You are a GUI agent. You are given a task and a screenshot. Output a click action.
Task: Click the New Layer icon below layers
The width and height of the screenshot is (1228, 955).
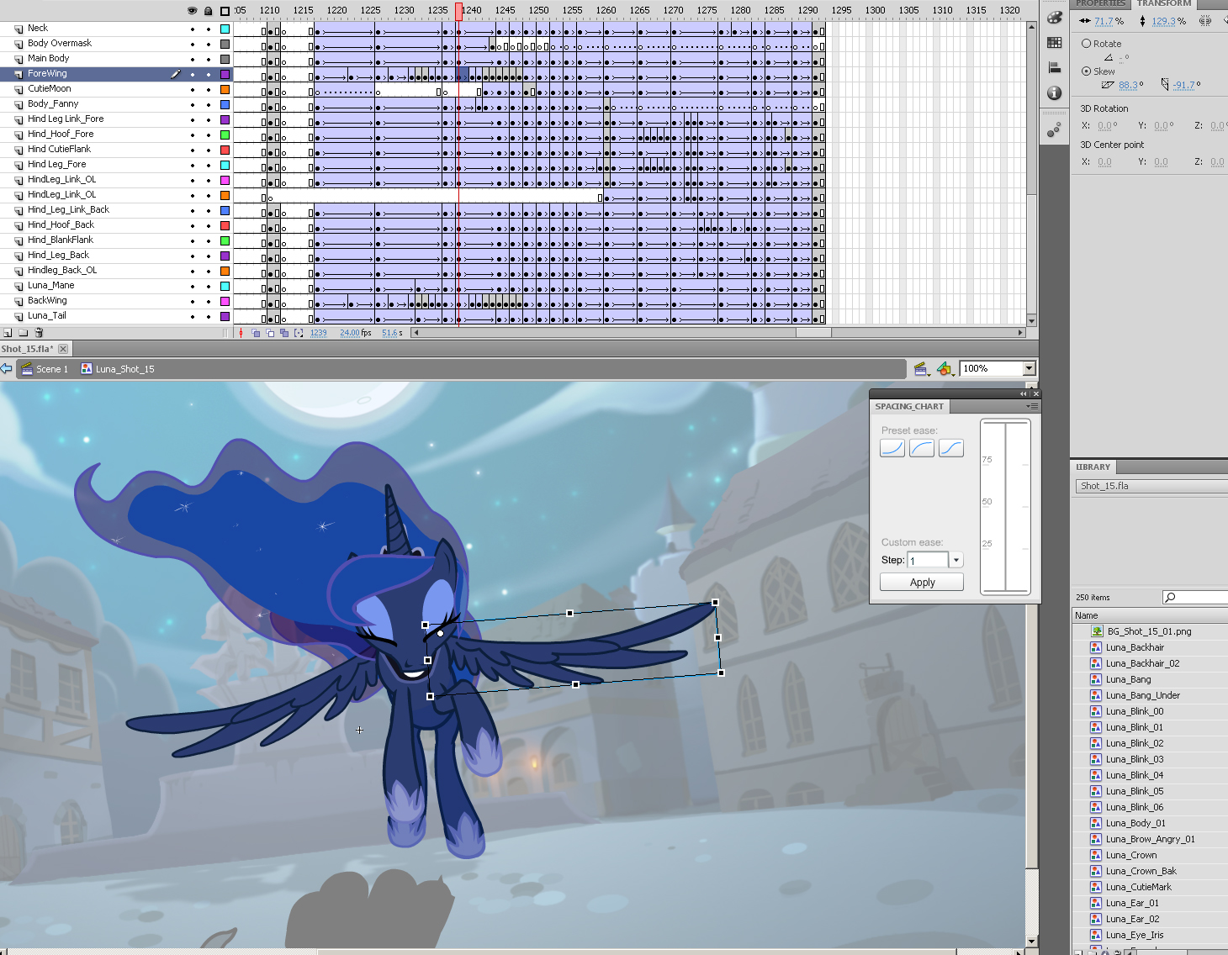pyautogui.click(x=8, y=333)
